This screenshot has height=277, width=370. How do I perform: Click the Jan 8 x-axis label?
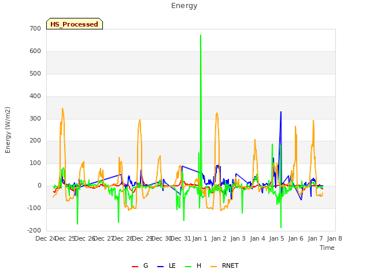pos(334,238)
